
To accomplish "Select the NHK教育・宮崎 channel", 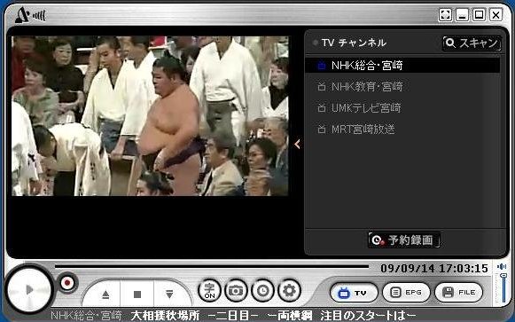I will pyautogui.click(x=402, y=86).
